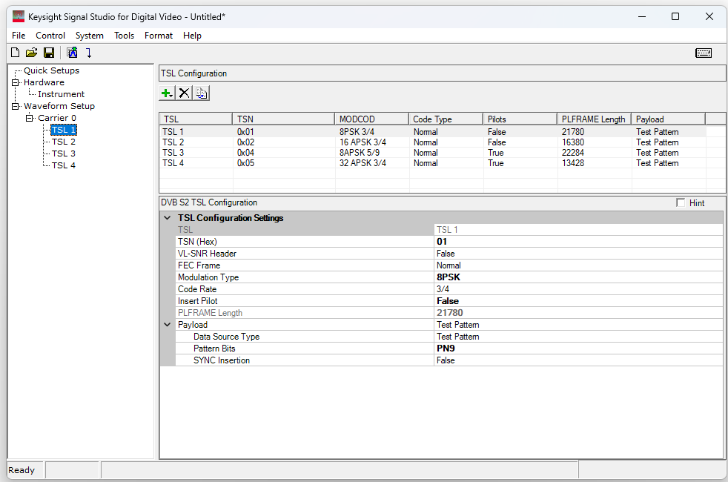The width and height of the screenshot is (728, 482).
Task: Select the Waveform Setup tree label
Action: pos(59,106)
